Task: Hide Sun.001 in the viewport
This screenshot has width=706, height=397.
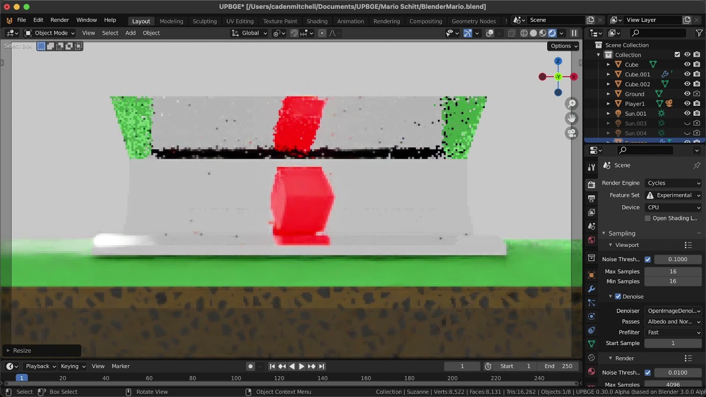Action: pyautogui.click(x=687, y=114)
